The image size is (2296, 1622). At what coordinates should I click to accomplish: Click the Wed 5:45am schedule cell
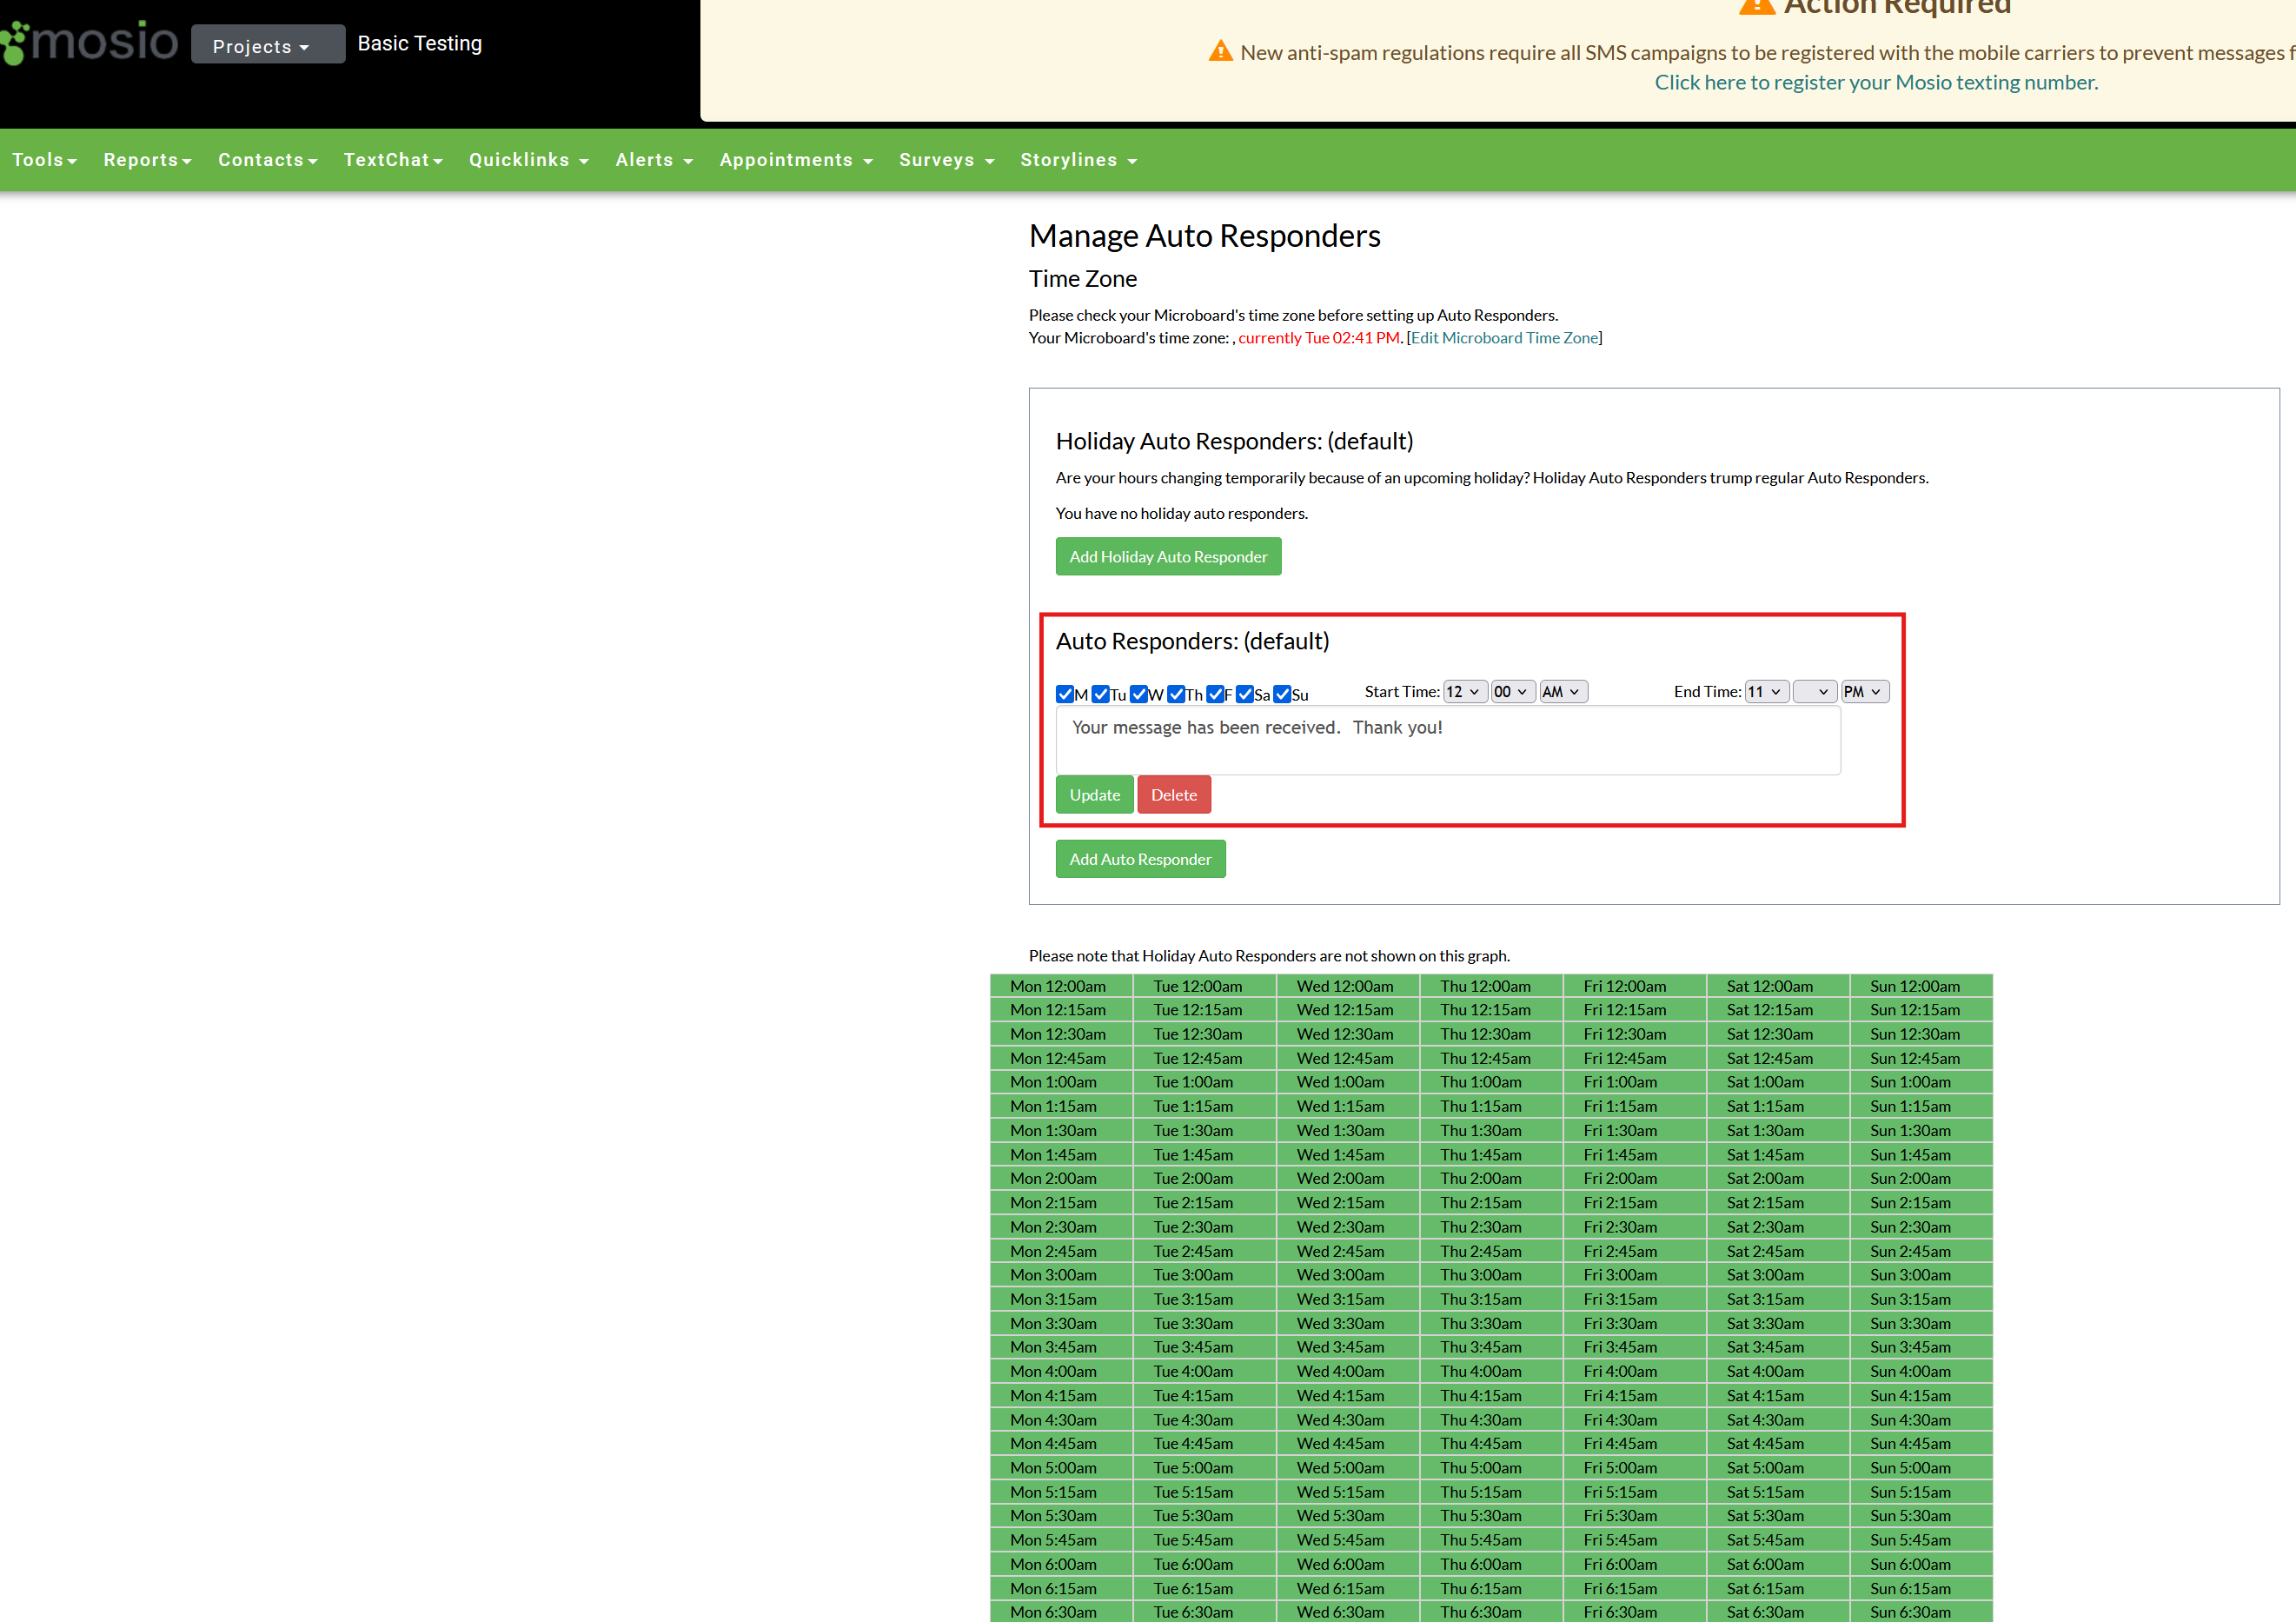1348,1540
